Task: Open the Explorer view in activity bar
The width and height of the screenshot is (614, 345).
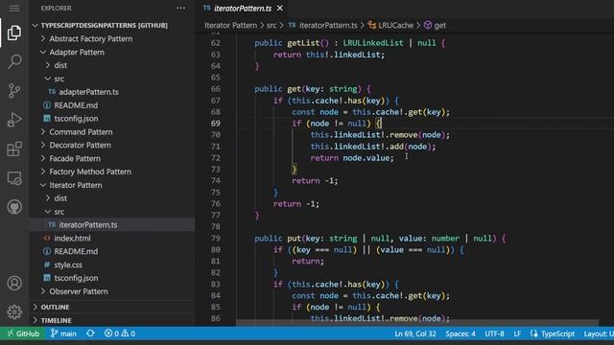Action: (14, 33)
